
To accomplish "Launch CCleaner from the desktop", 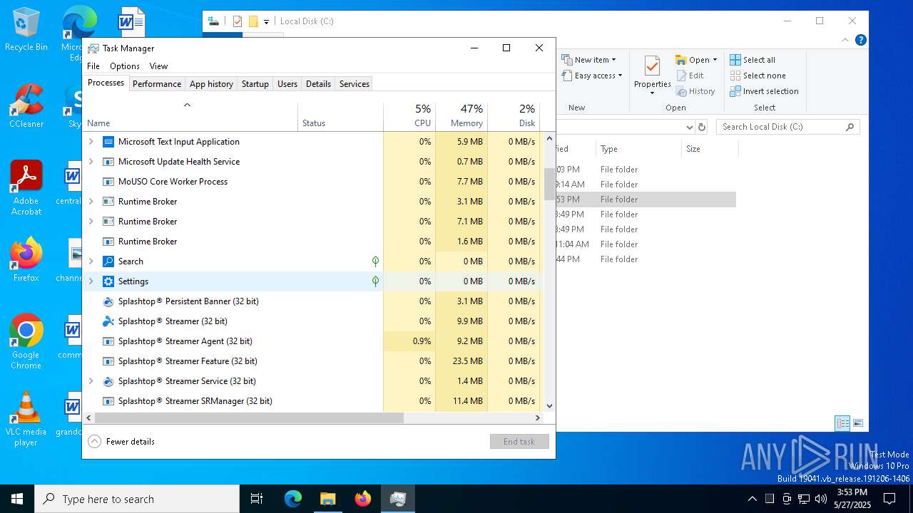I will pyautogui.click(x=26, y=106).
